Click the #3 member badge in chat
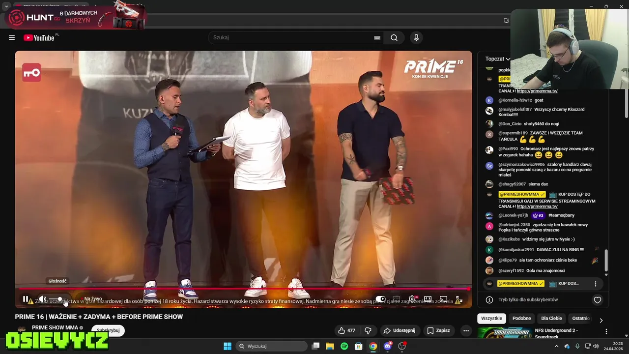Screen dimensions: 629x354 pos(538,215)
